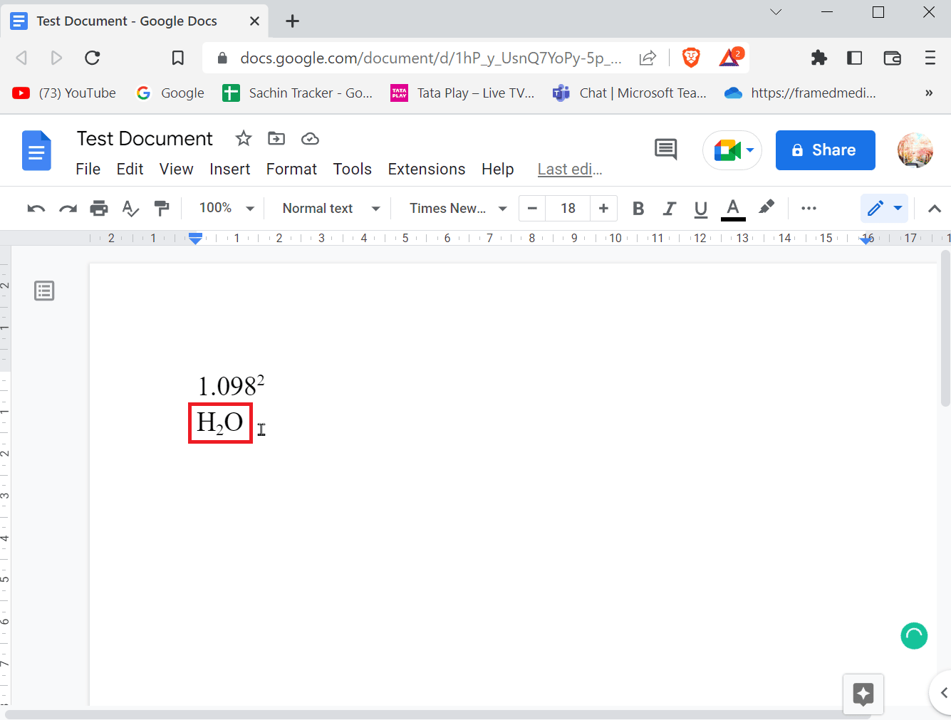Open the Help menu
951x720 pixels.
pyautogui.click(x=497, y=169)
